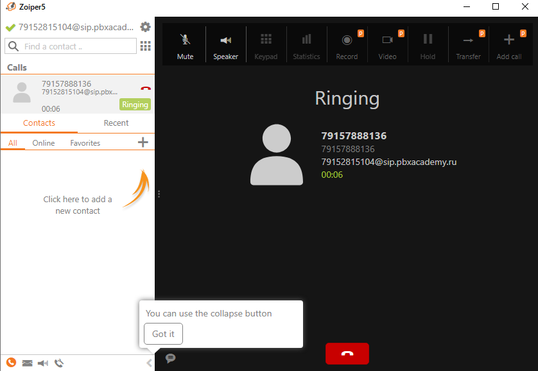Focus the Find a contact field
This screenshot has height=371, width=538.
point(71,46)
